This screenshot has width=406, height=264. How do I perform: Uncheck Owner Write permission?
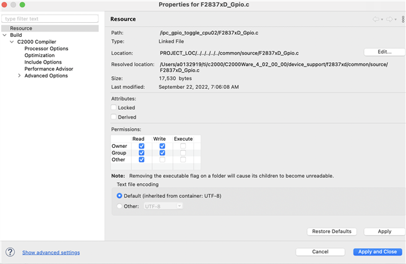pyautogui.click(x=162, y=146)
